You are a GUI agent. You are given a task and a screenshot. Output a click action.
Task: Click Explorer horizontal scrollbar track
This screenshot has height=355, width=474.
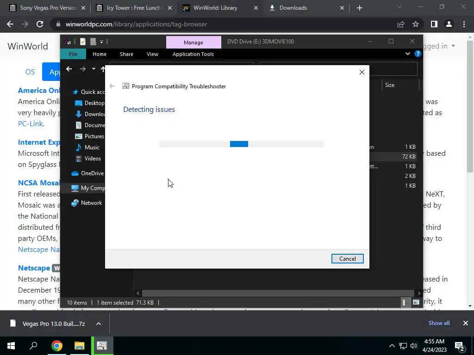click(278, 293)
